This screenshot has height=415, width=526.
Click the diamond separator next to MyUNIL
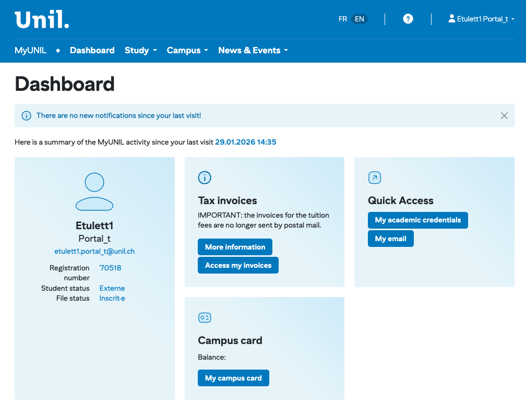pos(58,51)
